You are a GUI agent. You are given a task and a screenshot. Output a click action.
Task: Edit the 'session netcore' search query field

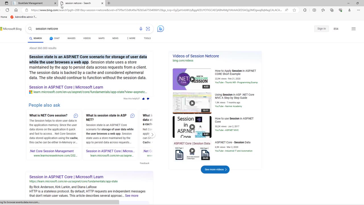pos(85,29)
